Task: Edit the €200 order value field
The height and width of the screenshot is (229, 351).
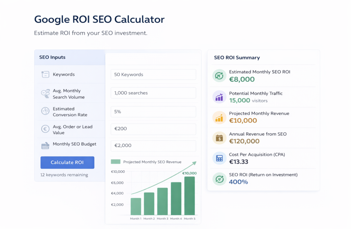Action: coord(153,129)
